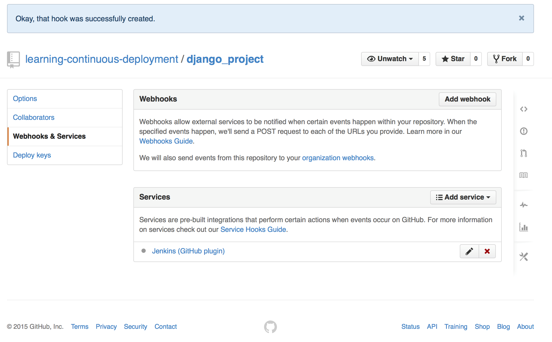Open the About footer link
The width and height of the screenshot is (552, 342).
coord(525,327)
